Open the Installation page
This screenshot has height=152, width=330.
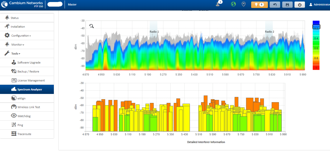18,27
